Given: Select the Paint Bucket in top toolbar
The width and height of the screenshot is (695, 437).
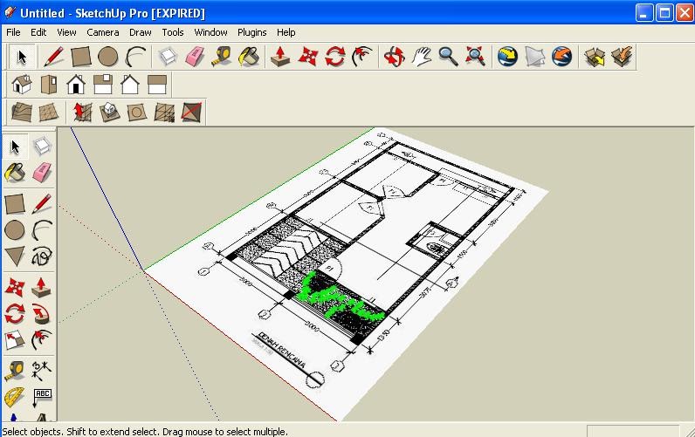Looking at the screenshot, I should [249, 57].
